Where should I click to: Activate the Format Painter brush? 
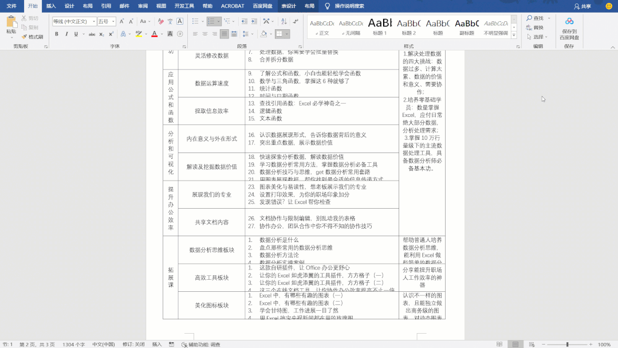(24, 37)
